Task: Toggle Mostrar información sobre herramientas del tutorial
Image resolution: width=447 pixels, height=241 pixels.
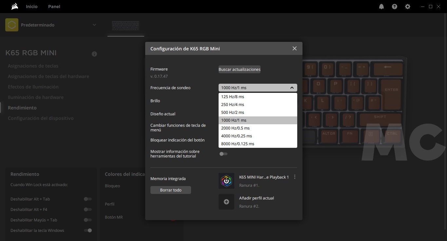Action: click(223, 154)
